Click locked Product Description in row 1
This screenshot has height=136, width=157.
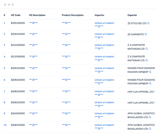(66, 23)
